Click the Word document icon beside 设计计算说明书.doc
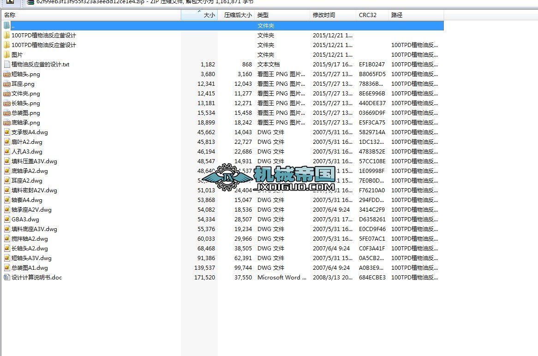This screenshot has height=356, width=538. (6, 277)
